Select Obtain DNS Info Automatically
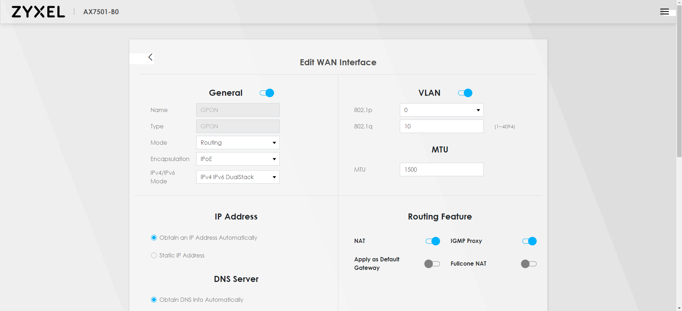The image size is (682, 311). [154, 300]
